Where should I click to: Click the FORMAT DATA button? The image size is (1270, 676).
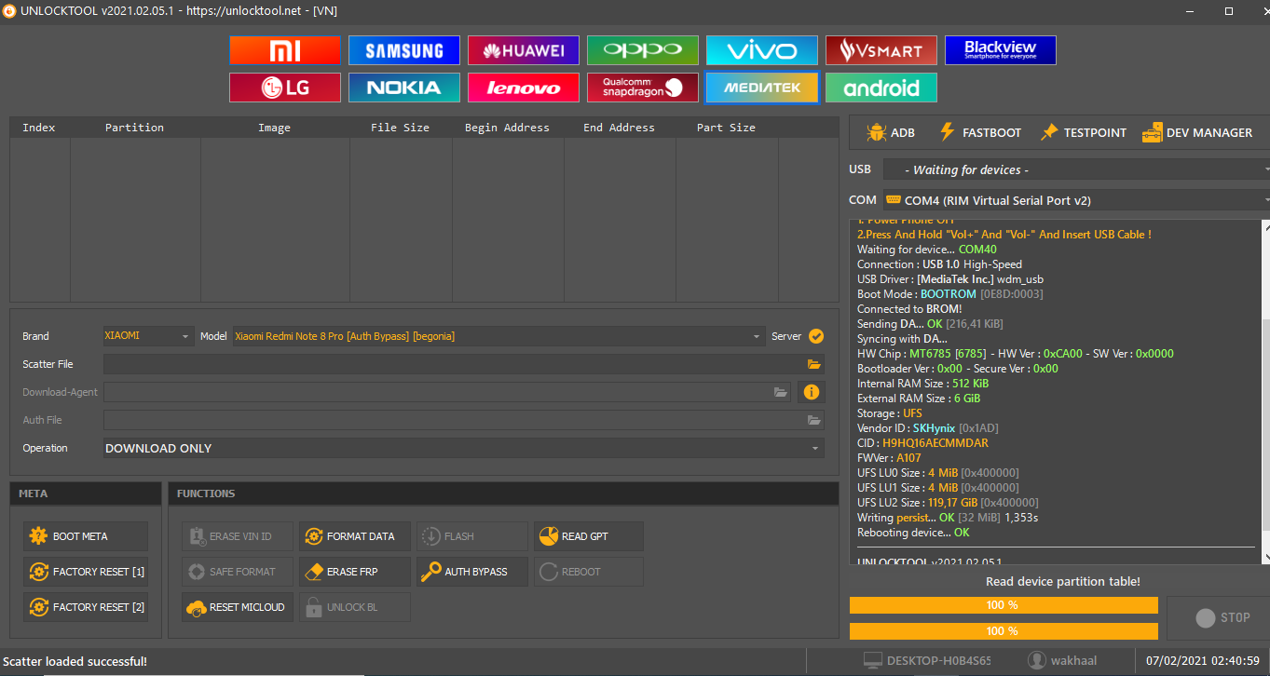point(355,536)
